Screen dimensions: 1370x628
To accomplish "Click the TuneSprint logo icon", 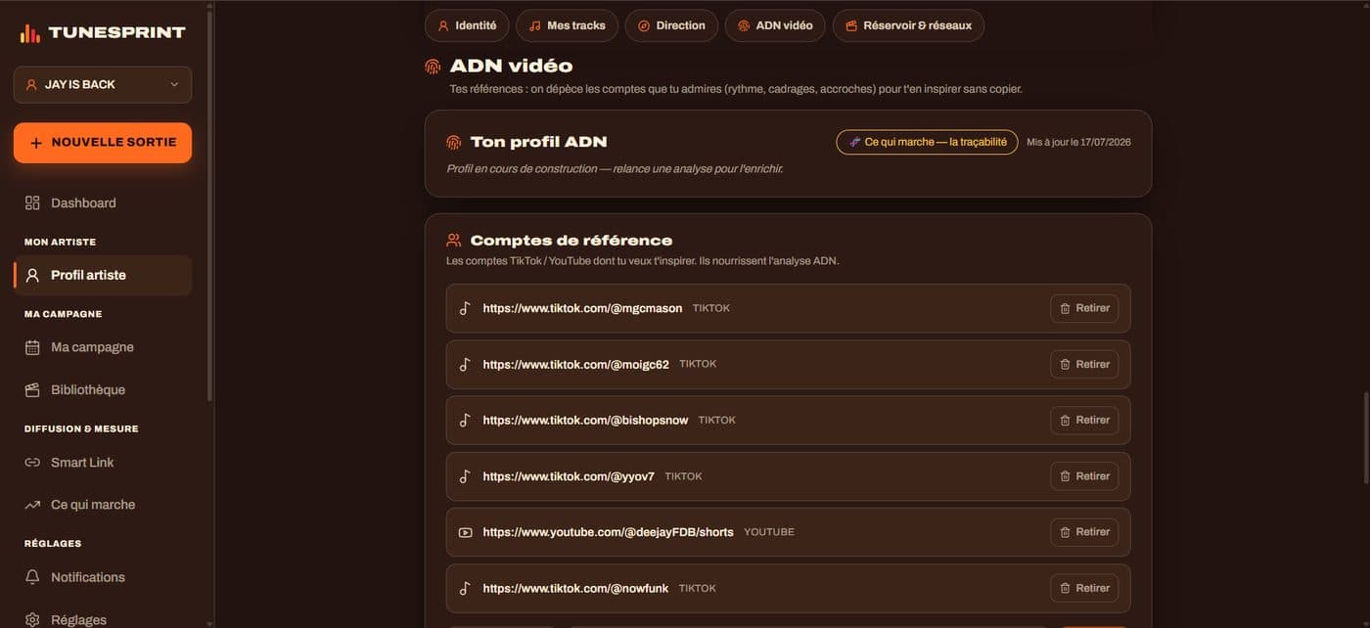I will (31, 32).
